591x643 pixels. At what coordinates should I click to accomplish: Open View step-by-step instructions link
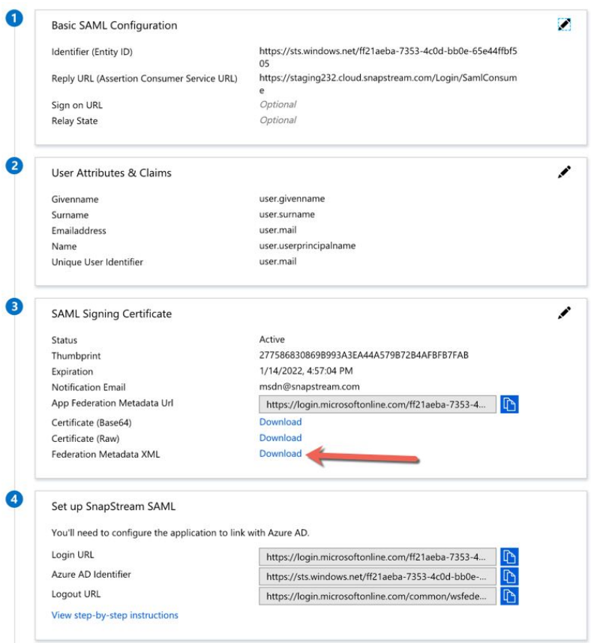[x=115, y=615]
